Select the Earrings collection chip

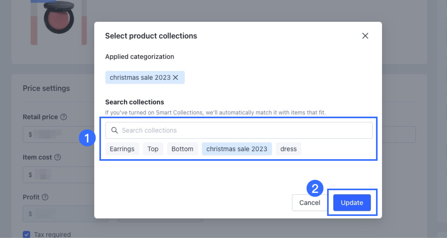[x=122, y=149]
